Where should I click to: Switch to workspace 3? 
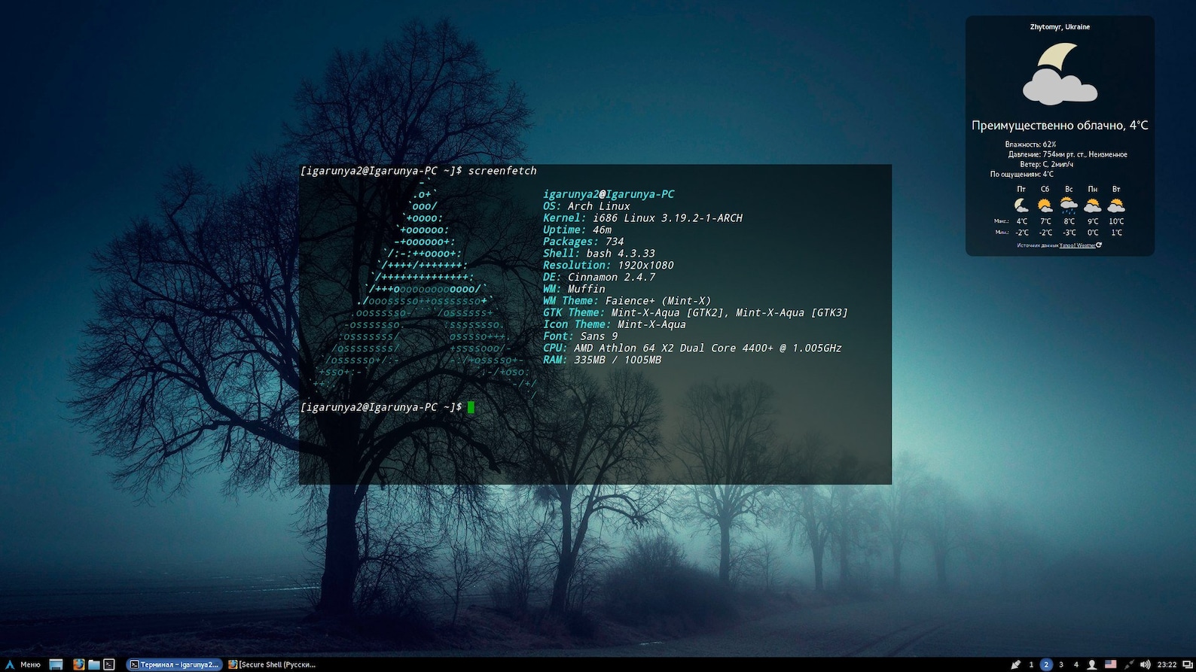[x=1061, y=664]
